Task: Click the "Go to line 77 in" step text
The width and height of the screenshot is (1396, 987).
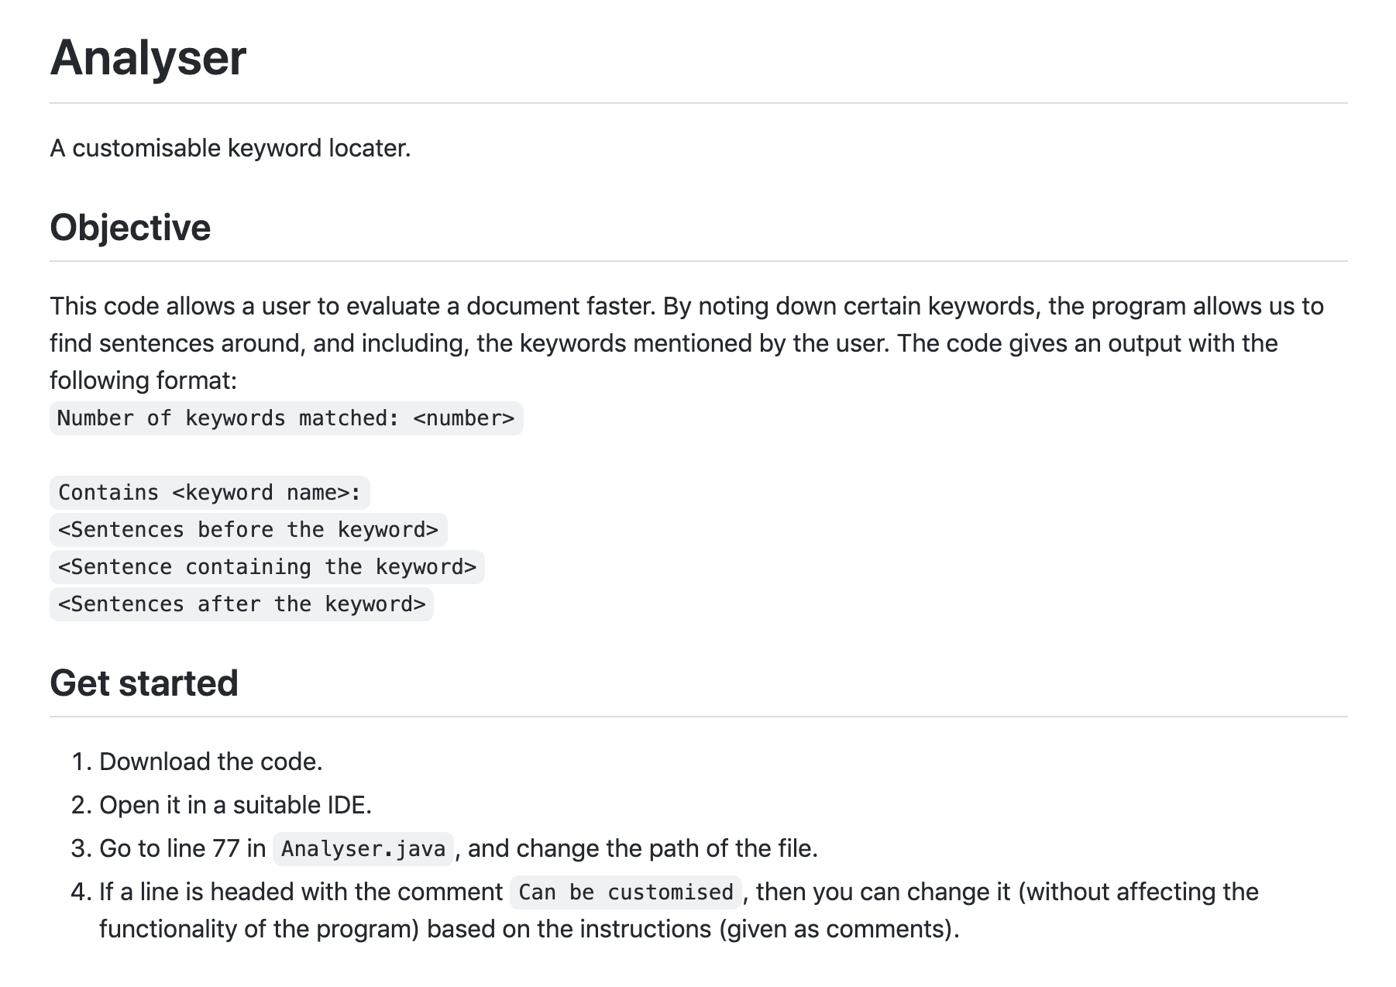Action: [183, 849]
